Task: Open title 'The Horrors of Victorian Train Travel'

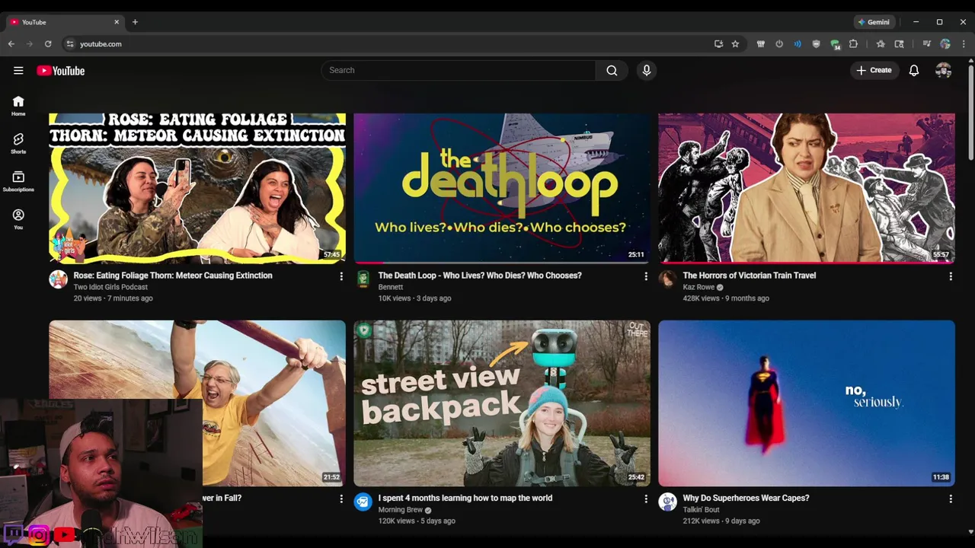Action: point(750,276)
